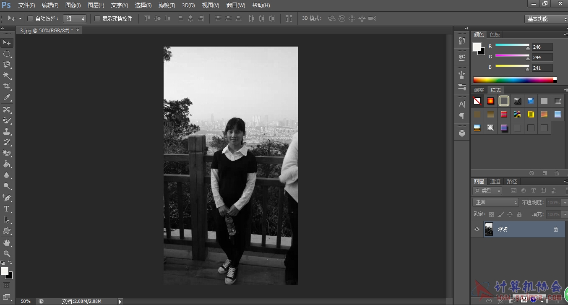Select the Eyedropper tool
Screen dimensions: 568x305
point(7,97)
